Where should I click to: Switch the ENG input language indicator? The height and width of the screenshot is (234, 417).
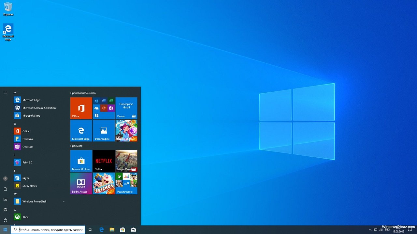(387, 230)
